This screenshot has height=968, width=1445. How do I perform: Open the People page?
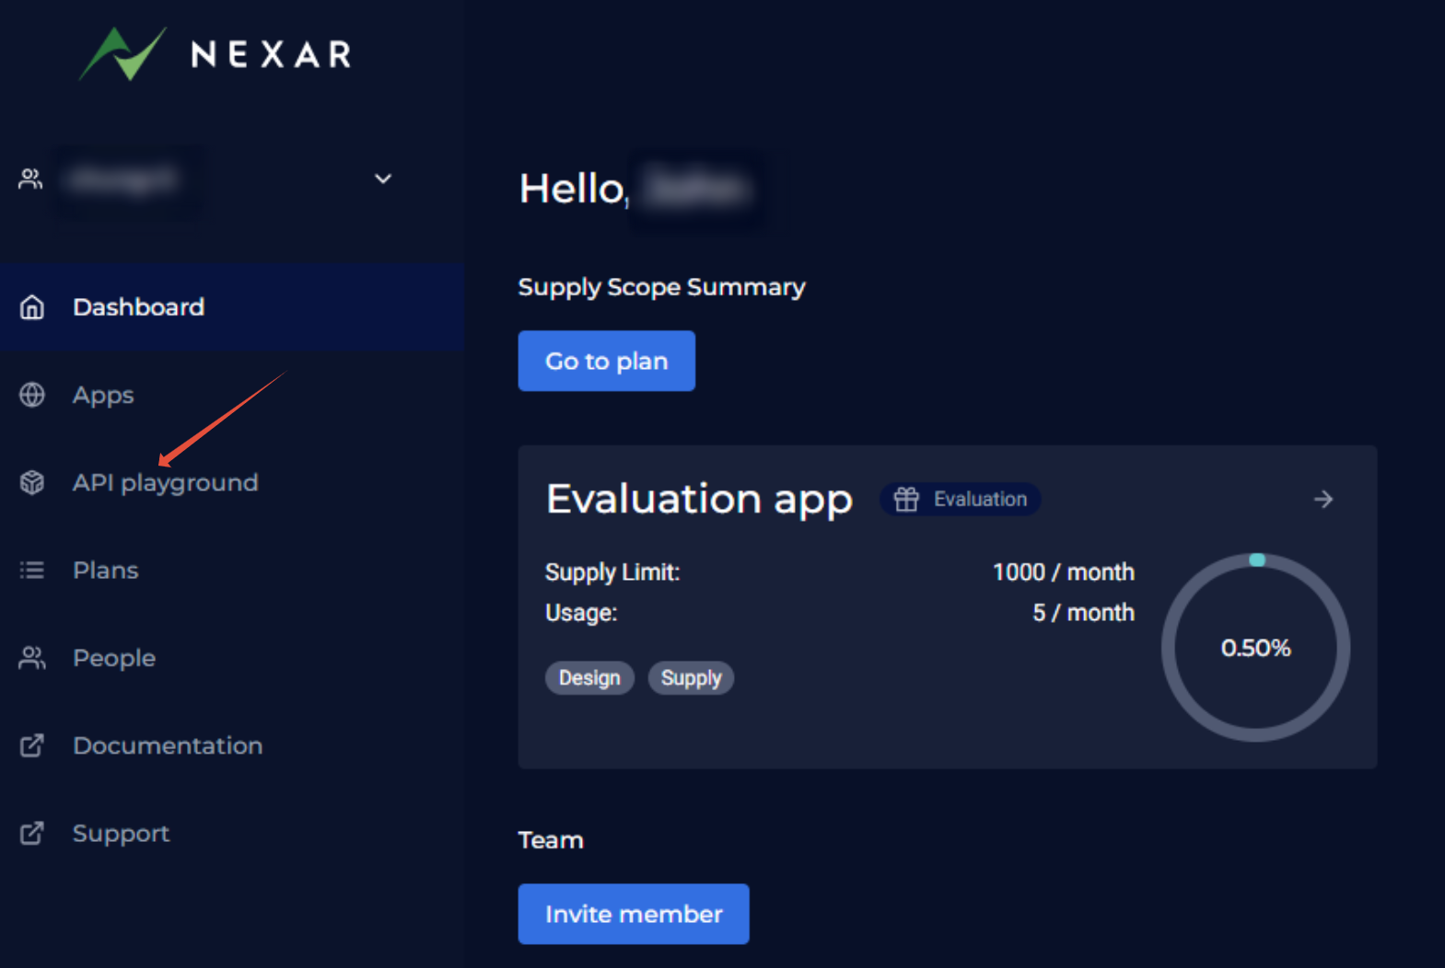(x=114, y=658)
